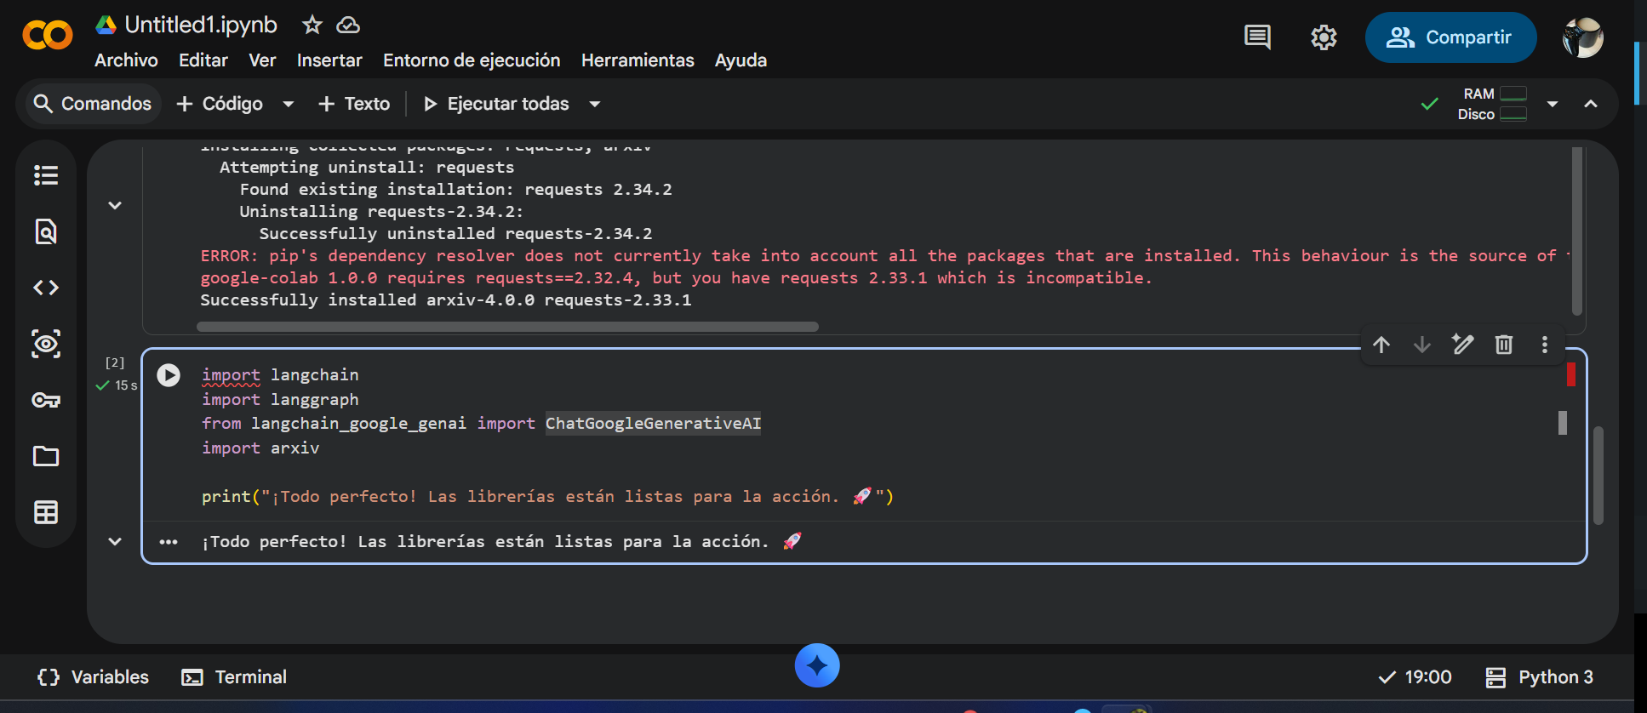1647x713 pixels.
Task: Run the import langchain cell
Action: click(x=169, y=375)
